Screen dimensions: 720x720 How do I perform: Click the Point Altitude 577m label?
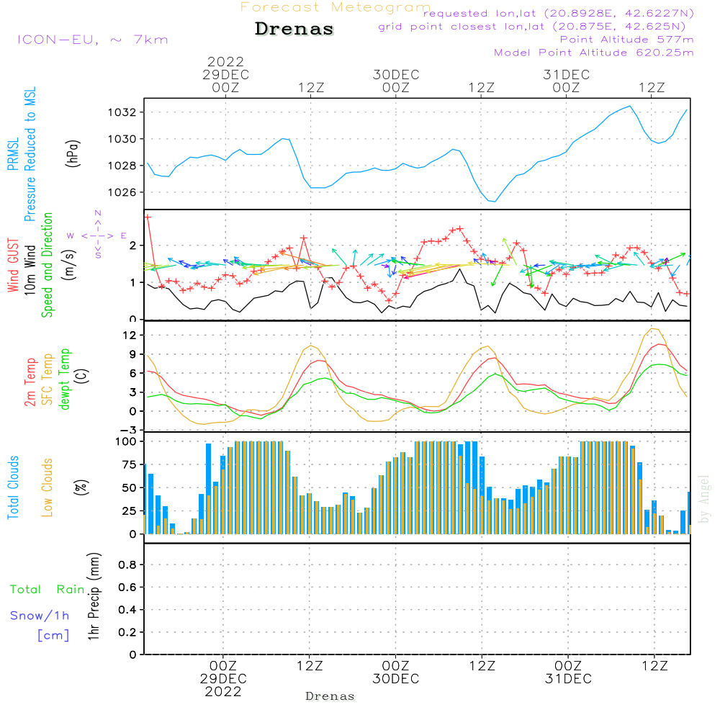pyautogui.click(x=626, y=40)
